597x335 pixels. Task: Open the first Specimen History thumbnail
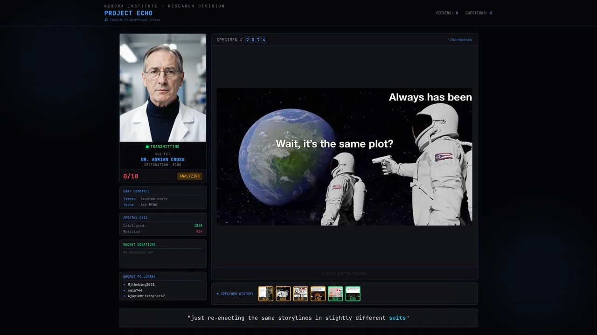tap(266, 294)
